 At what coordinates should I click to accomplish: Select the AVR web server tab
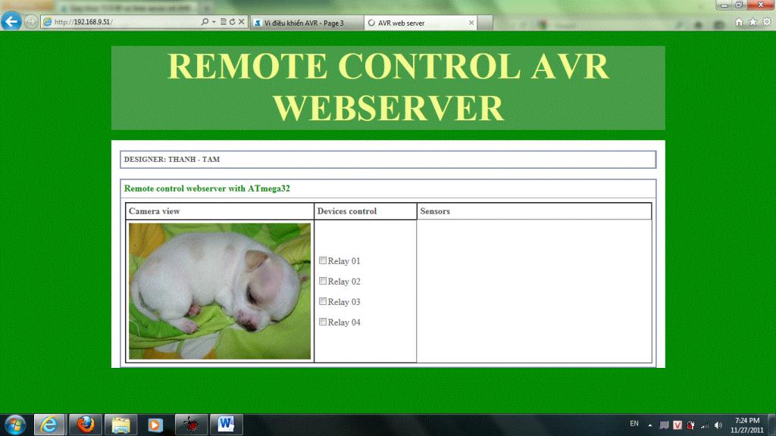(x=421, y=23)
